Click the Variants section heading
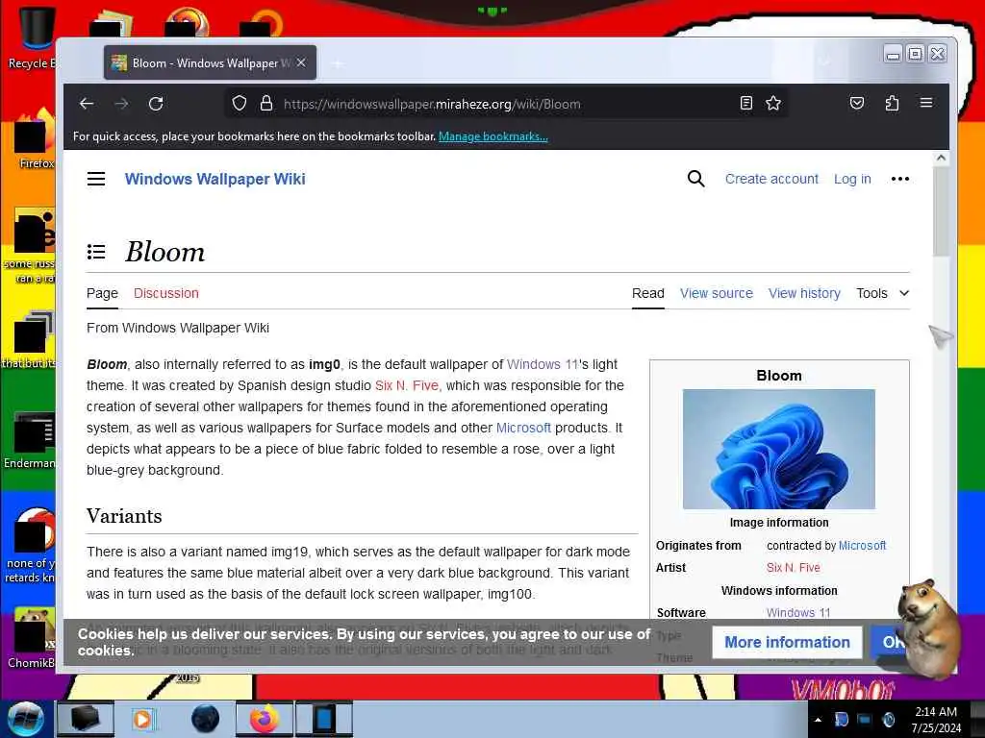 (124, 516)
